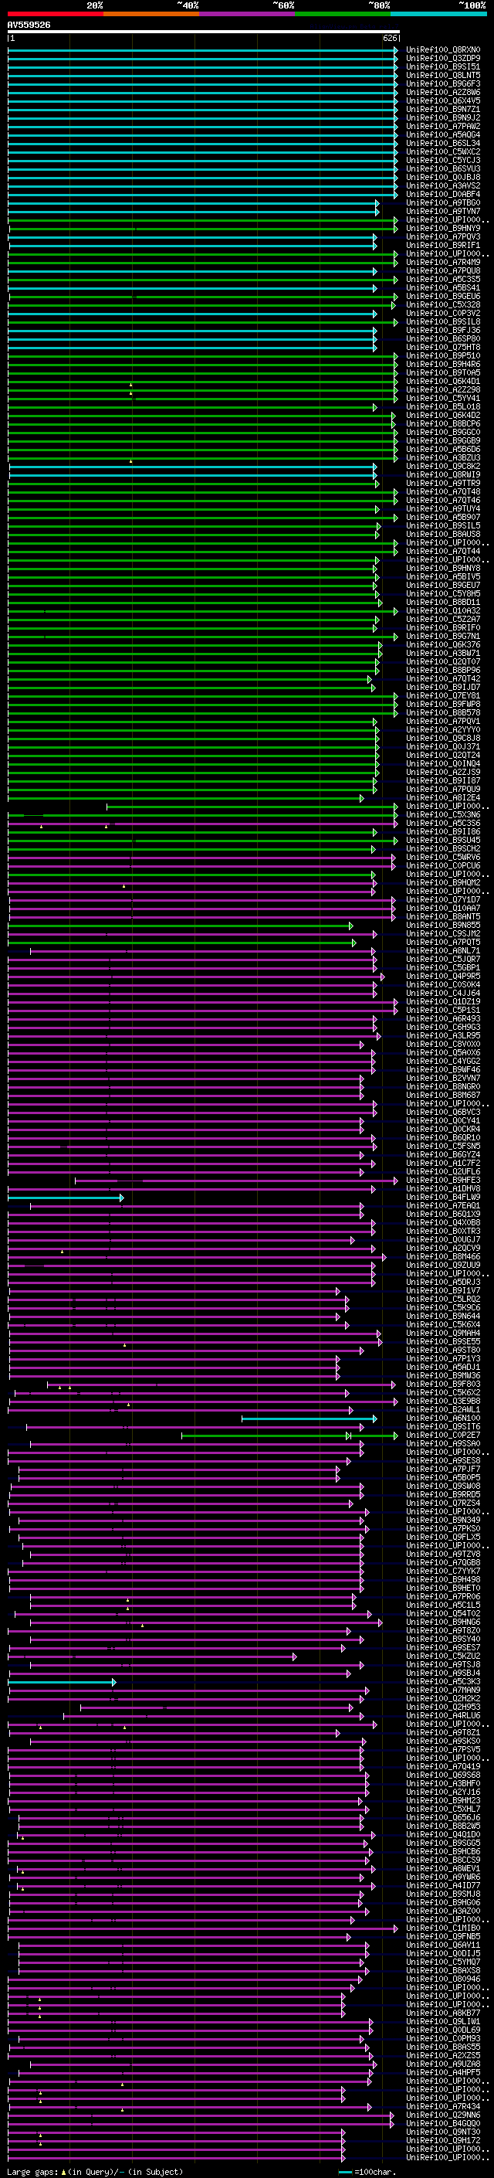Viewport: 494px width, 2178px height.
Task: Click hit label UniRef100_Q2H953
Action: pyautogui.click(x=443, y=1708)
